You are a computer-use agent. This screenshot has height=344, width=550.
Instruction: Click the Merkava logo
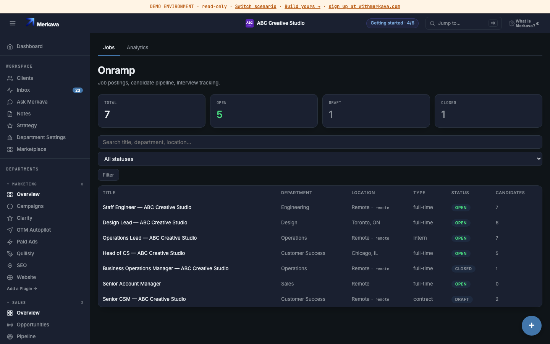(42, 23)
